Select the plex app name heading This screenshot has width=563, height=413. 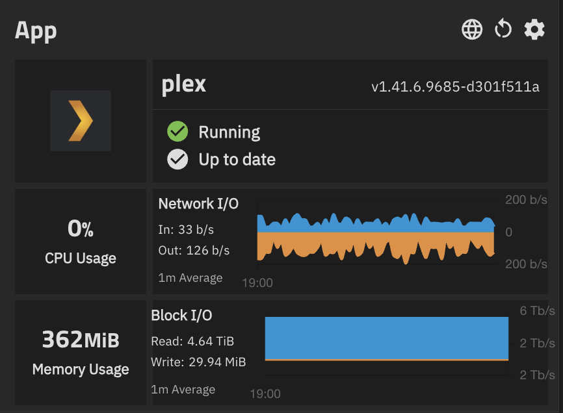183,85
